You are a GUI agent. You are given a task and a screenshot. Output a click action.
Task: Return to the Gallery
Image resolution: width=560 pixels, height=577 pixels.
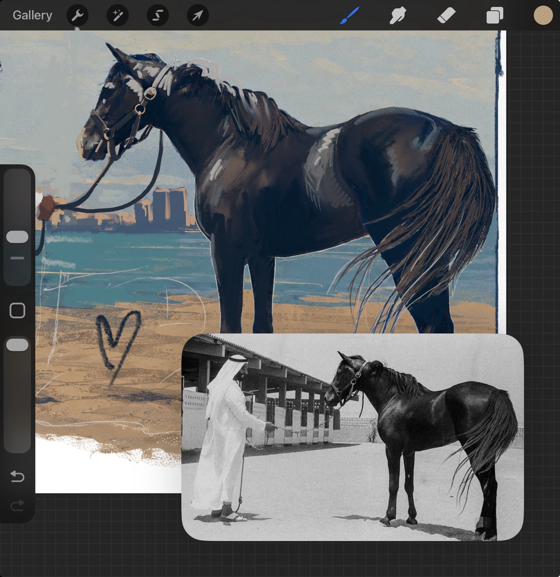(x=32, y=15)
